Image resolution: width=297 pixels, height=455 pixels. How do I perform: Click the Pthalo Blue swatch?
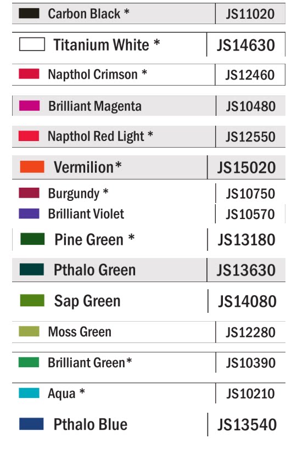(31, 424)
